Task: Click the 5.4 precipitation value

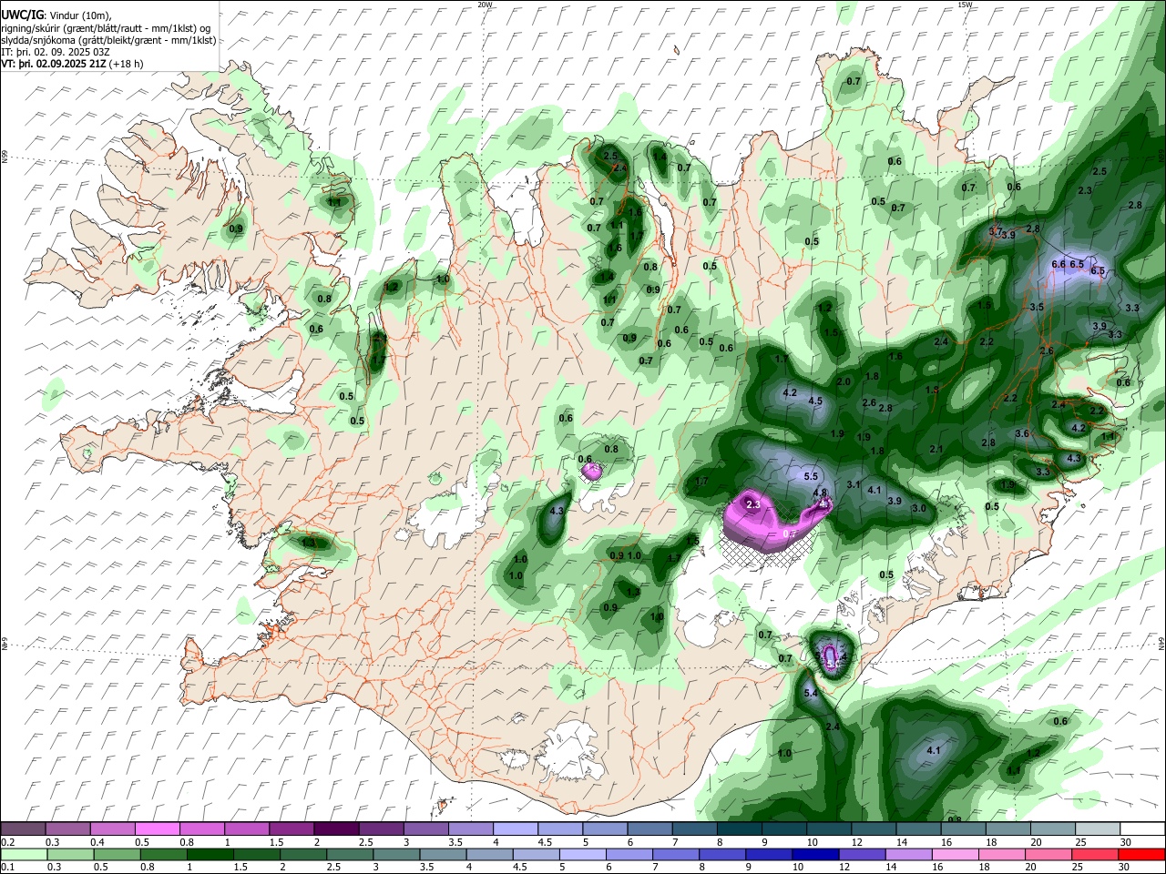Action: [x=811, y=694]
